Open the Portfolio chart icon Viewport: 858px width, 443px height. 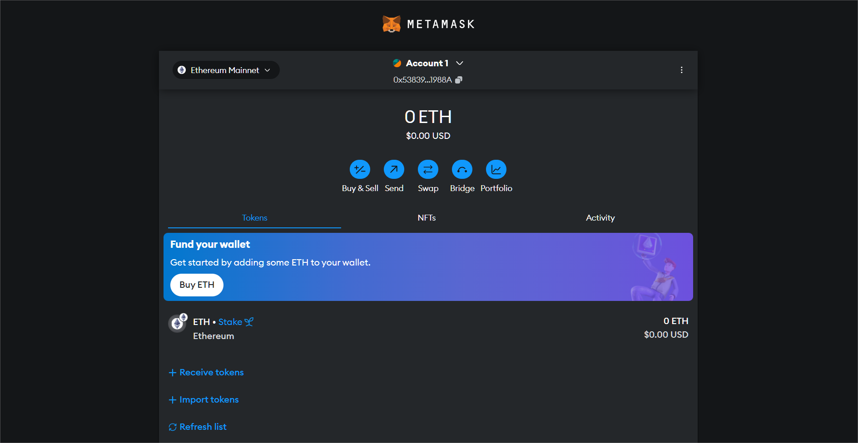[496, 169]
